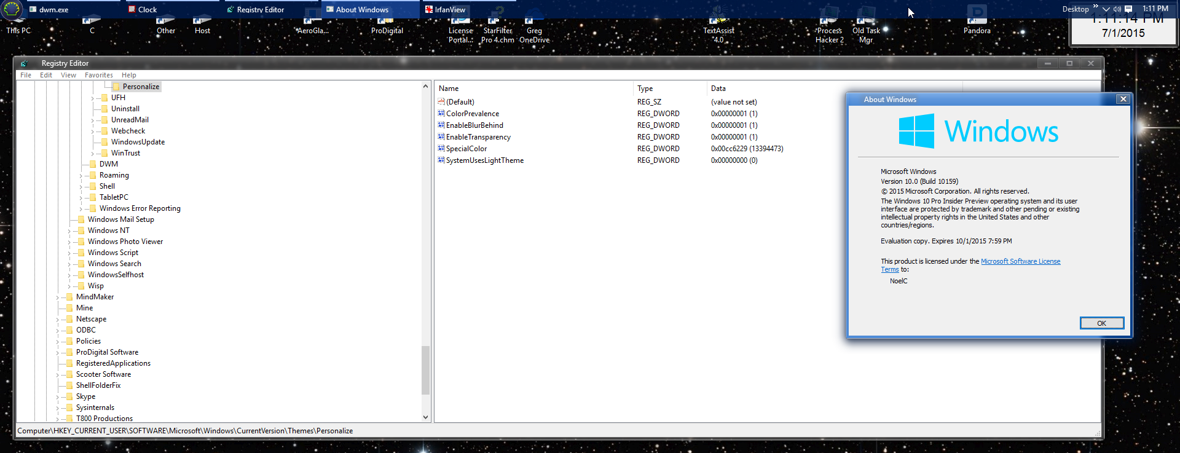Select the ShellFolderFix key folder icon
Viewport: 1180px width, 453px height.
pos(69,385)
